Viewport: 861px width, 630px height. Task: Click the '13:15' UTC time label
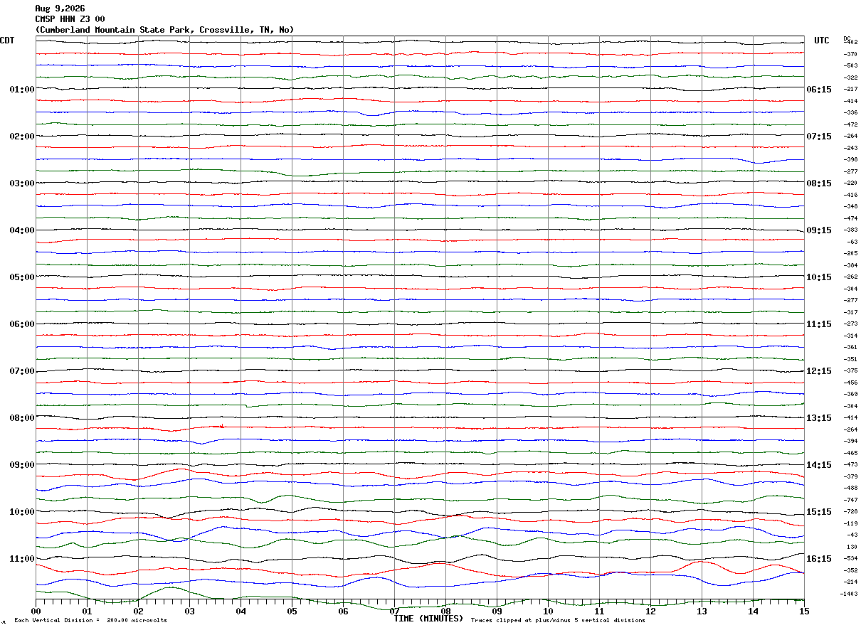coord(819,418)
